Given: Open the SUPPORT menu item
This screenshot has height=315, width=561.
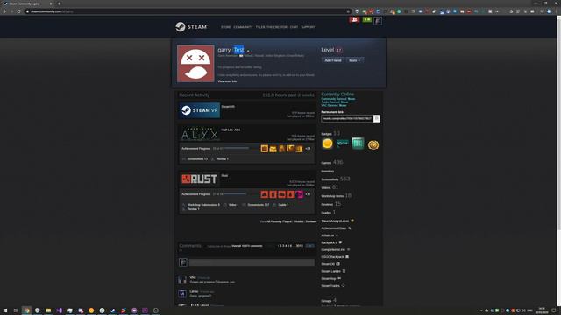Looking at the screenshot, I should click(x=308, y=27).
